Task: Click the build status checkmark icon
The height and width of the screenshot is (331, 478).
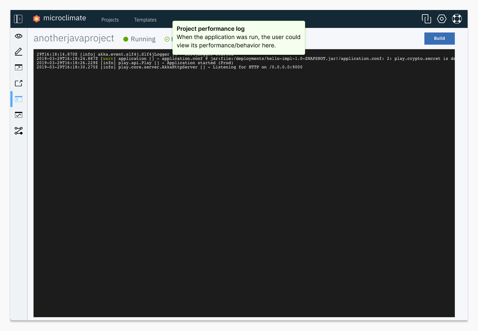Action: point(167,39)
